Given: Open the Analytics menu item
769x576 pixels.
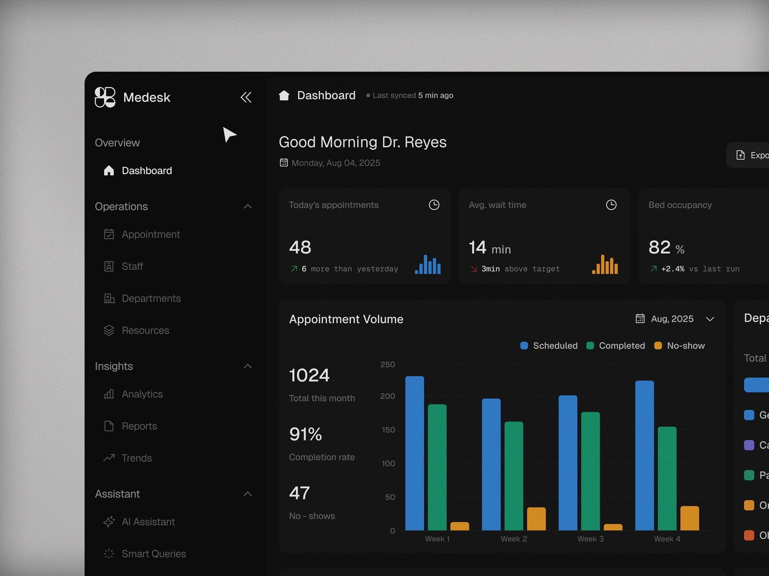Looking at the screenshot, I should pyautogui.click(x=133, y=394).
